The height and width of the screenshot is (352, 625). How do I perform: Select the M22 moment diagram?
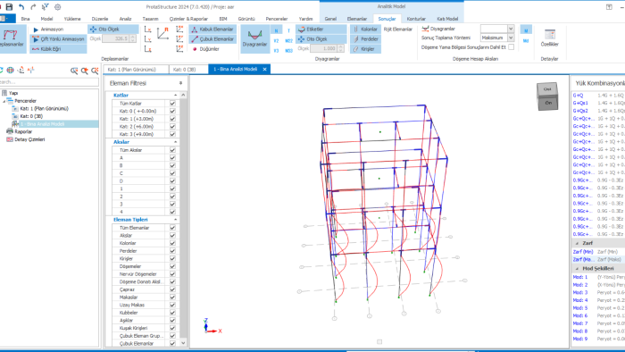pyautogui.click(x=289, y=41)
